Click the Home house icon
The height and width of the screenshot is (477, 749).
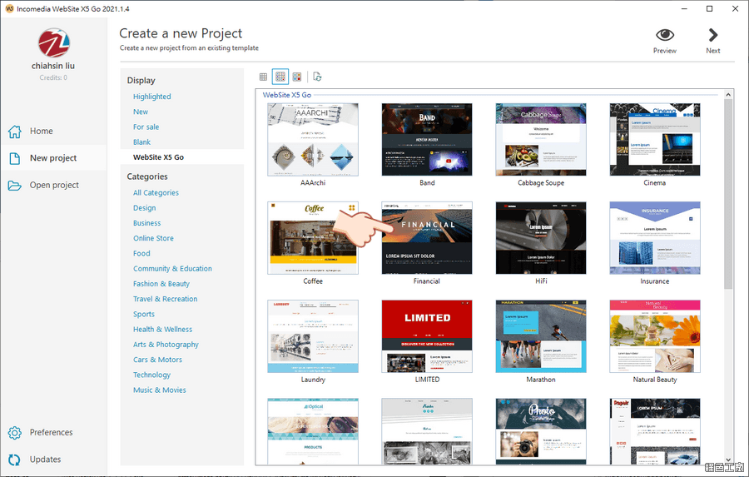coord(15,131)
